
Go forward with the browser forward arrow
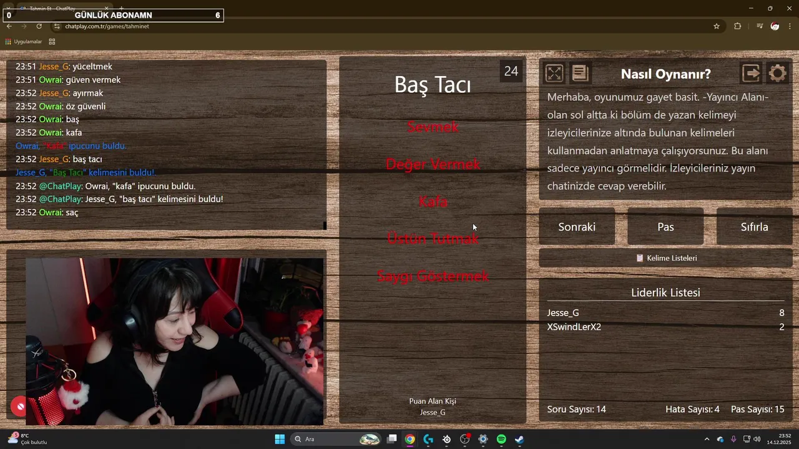(x=24, y=26)
